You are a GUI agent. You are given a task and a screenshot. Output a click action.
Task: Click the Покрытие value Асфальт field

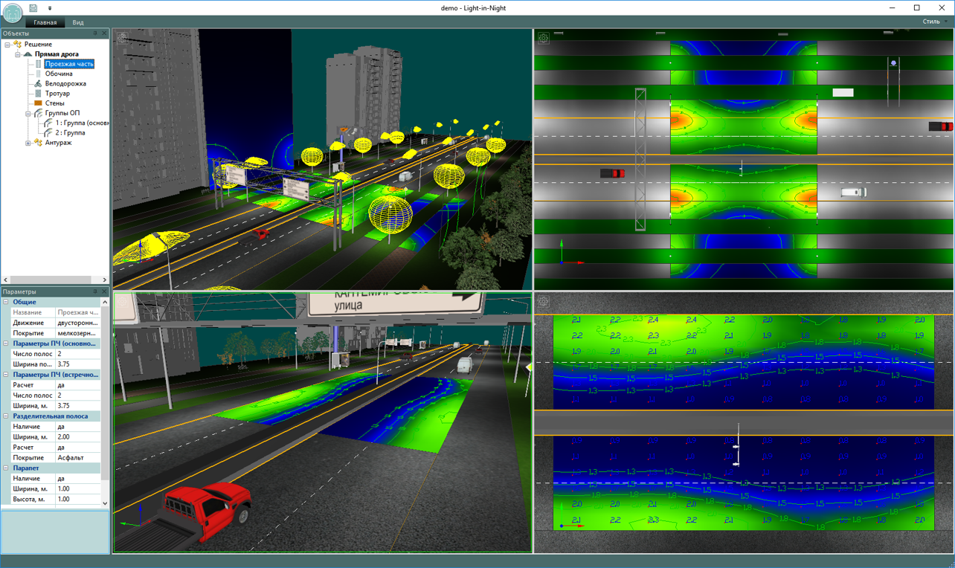point(78,458)
